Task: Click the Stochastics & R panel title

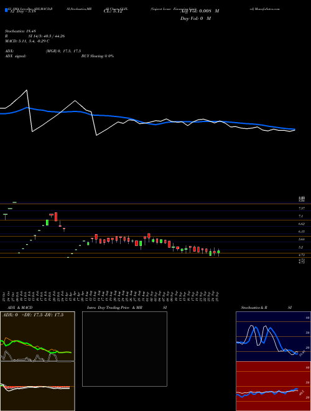Action: click(x=254, y=308)
